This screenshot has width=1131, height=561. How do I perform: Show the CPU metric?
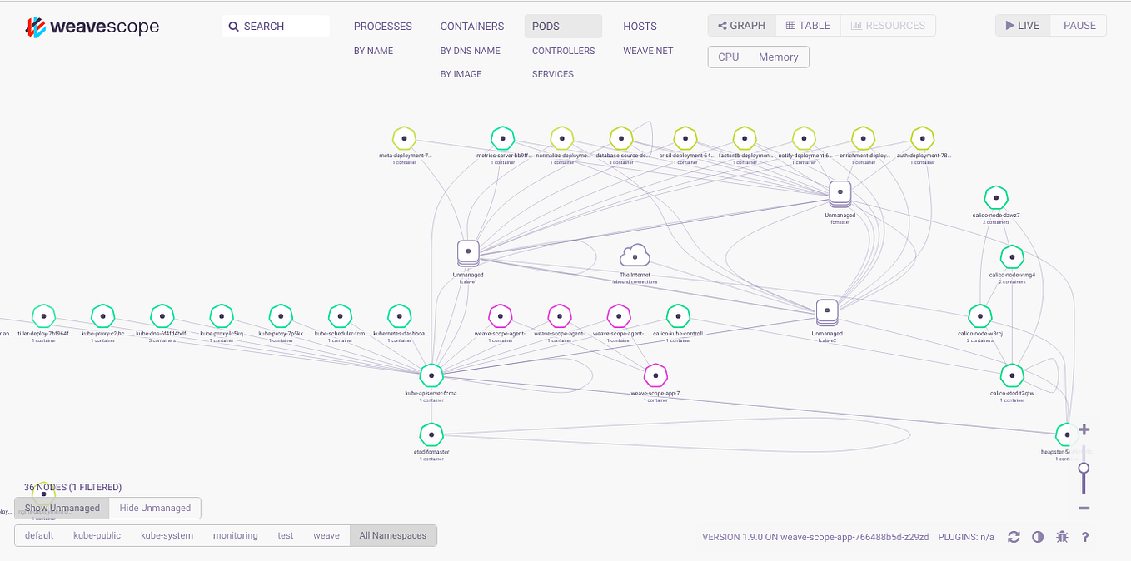[729, 57]
